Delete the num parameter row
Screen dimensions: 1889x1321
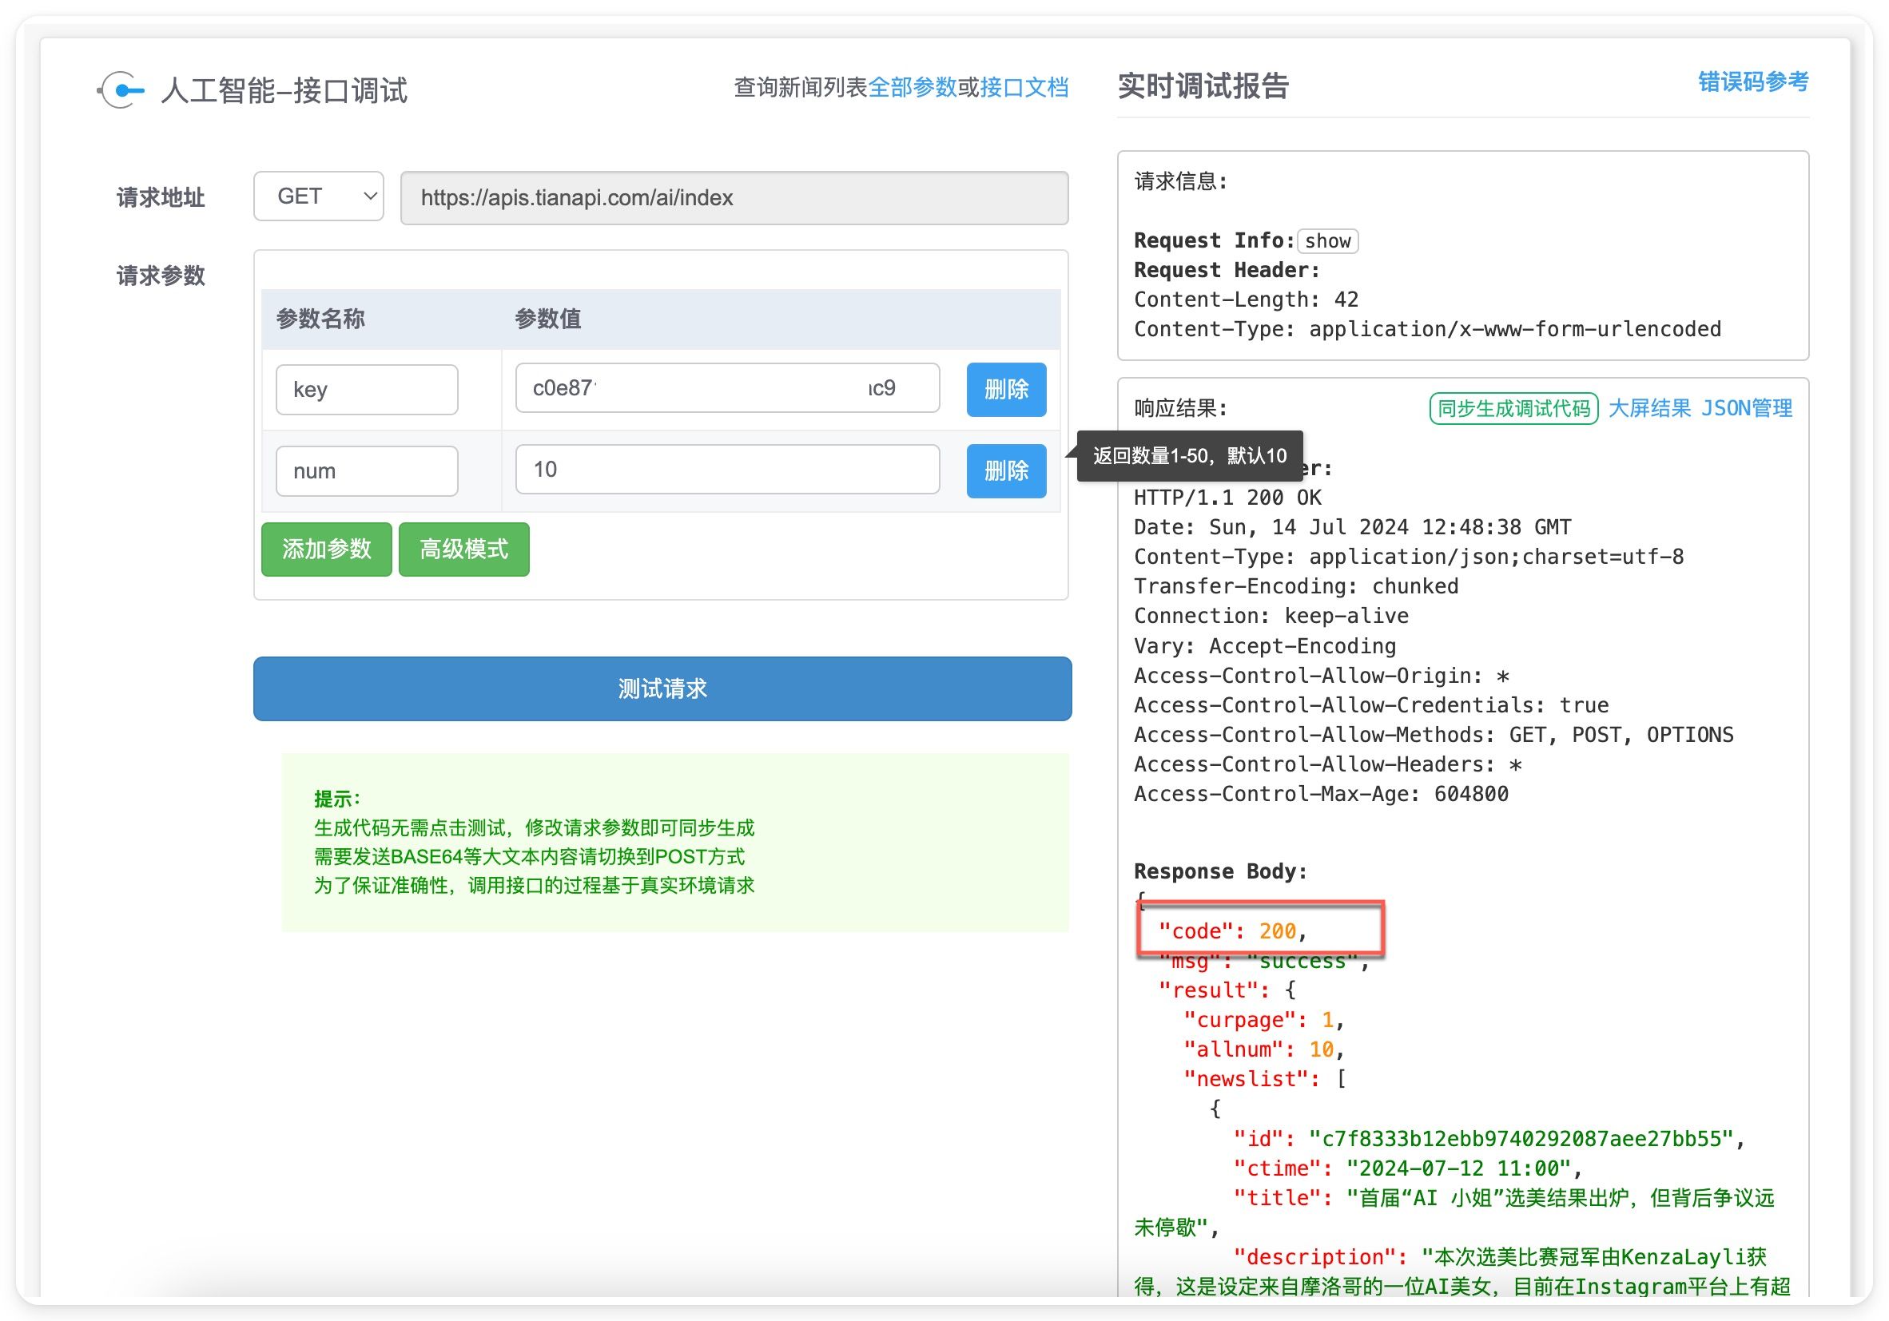tap(1005, 471)
